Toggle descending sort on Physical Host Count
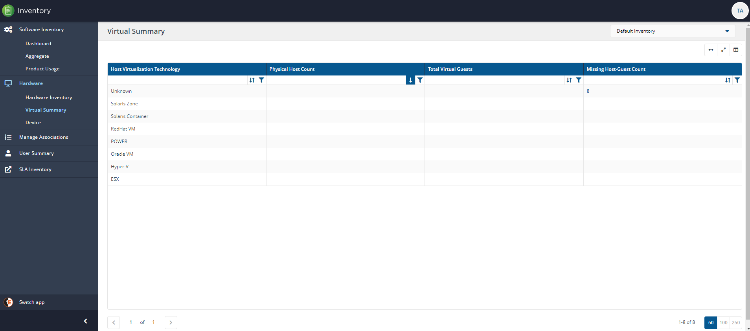This screenshot has height=331, width=750. point(410,80)
